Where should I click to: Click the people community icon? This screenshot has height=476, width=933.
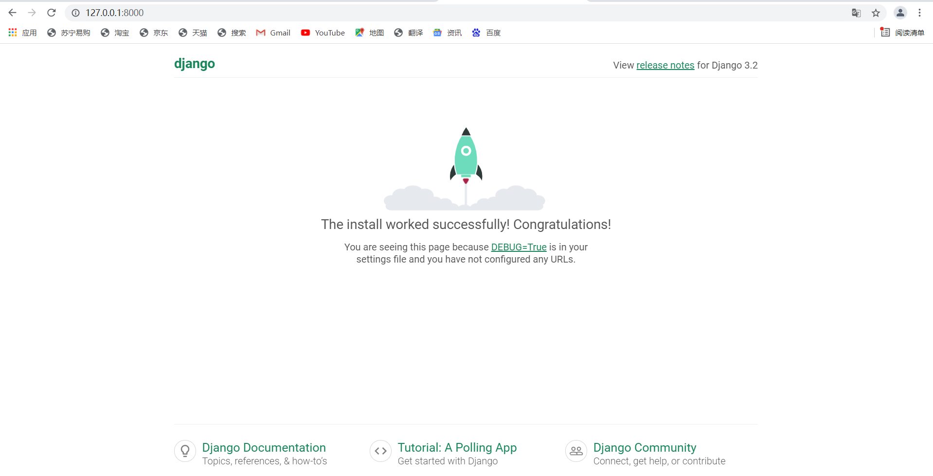(x=576, y=451)
